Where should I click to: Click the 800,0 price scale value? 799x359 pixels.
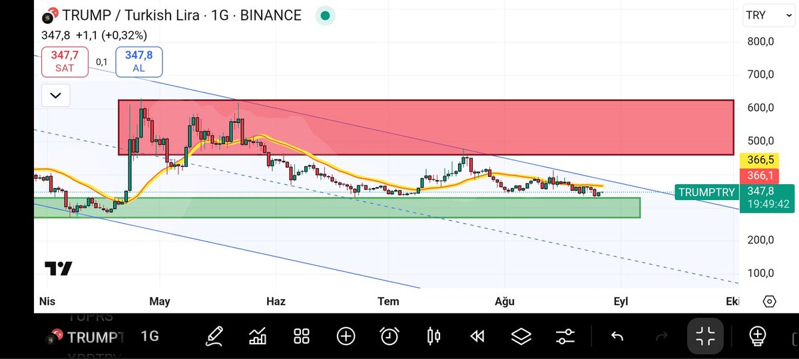coord(760,41)
